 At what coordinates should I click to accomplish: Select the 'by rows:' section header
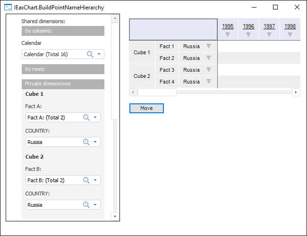63,69
